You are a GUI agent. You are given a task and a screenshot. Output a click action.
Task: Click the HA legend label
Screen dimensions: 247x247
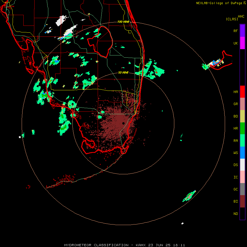pyautogui.click(x=235, y=92)
